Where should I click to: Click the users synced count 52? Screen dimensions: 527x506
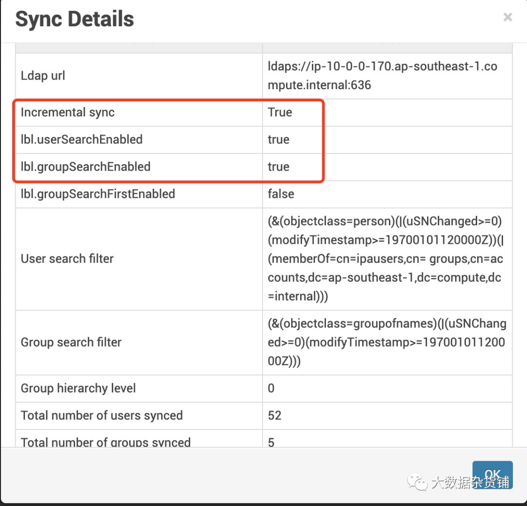point(275,416)
